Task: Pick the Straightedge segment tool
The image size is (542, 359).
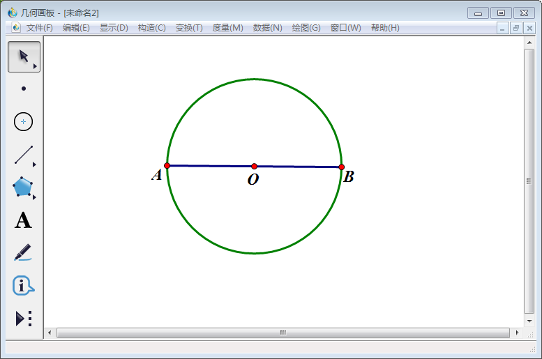Action: click(x=24, y=155)
